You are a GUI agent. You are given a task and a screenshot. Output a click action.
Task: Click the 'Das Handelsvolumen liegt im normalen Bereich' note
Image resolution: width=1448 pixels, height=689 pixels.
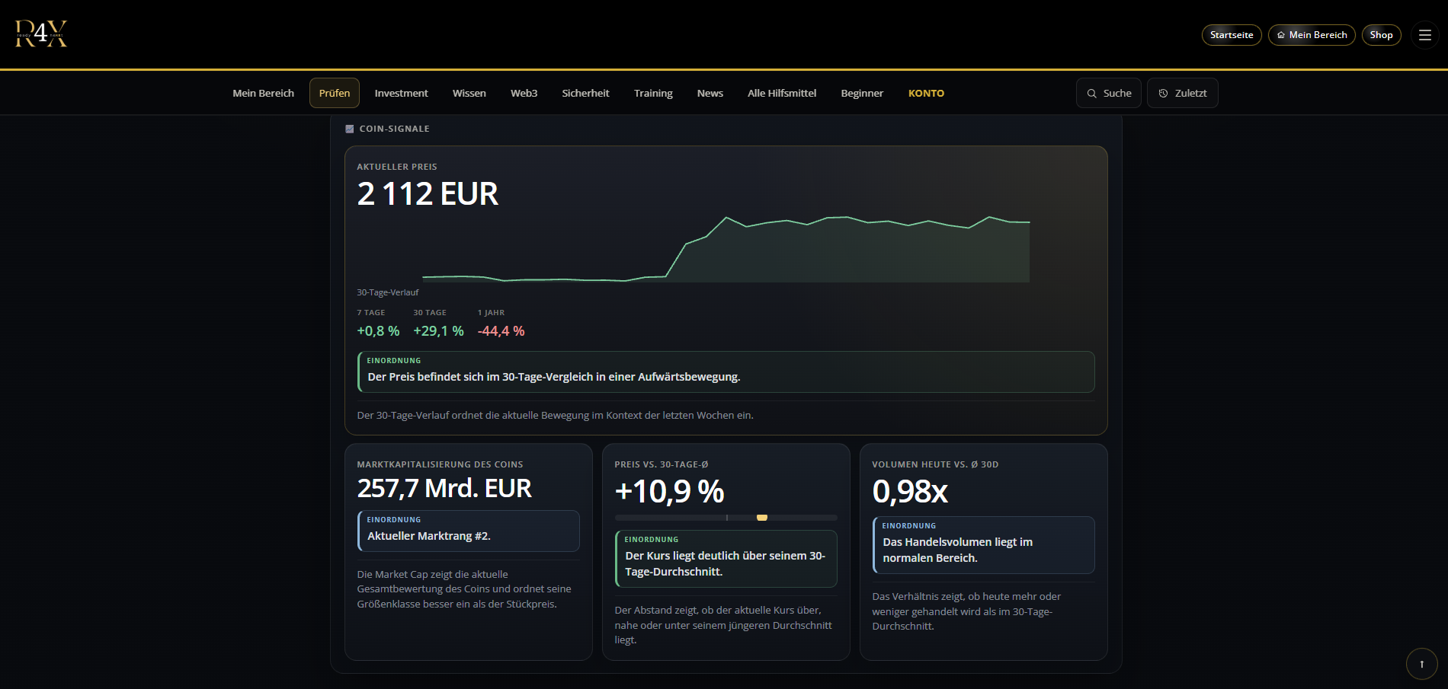click(984, 545)
